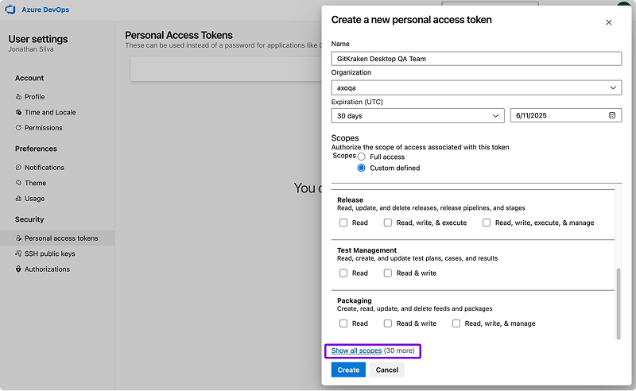Click the Authorizations lock icon
Screen dimensions: 636x391
click(x=18, y=269)
